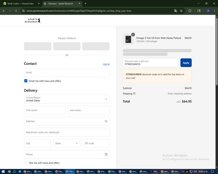Screen dimensions: 218x174
Task: Click the page vertical scrollbar
Action: [217, 51]
